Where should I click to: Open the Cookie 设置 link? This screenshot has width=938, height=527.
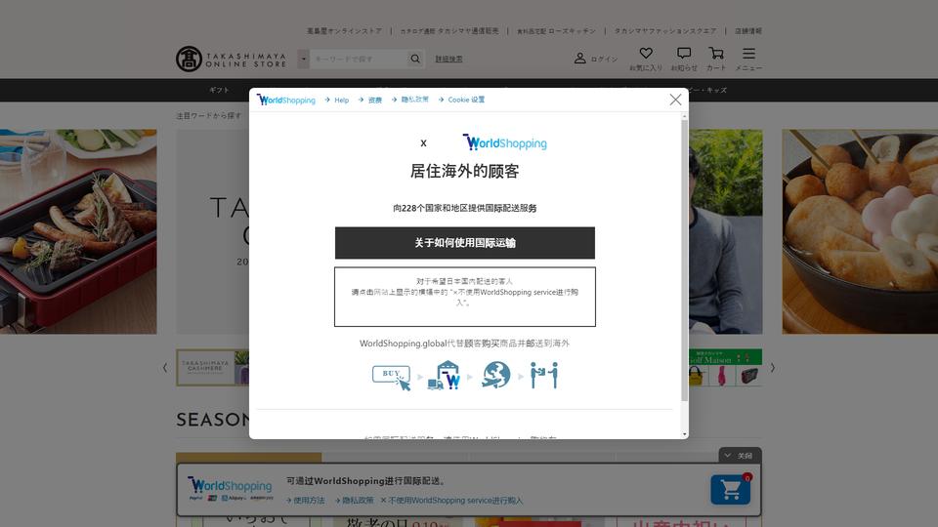(x=466, y=100)
